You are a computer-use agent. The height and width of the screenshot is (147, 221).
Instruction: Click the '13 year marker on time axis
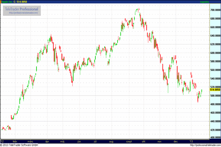[x=191, y=141]
